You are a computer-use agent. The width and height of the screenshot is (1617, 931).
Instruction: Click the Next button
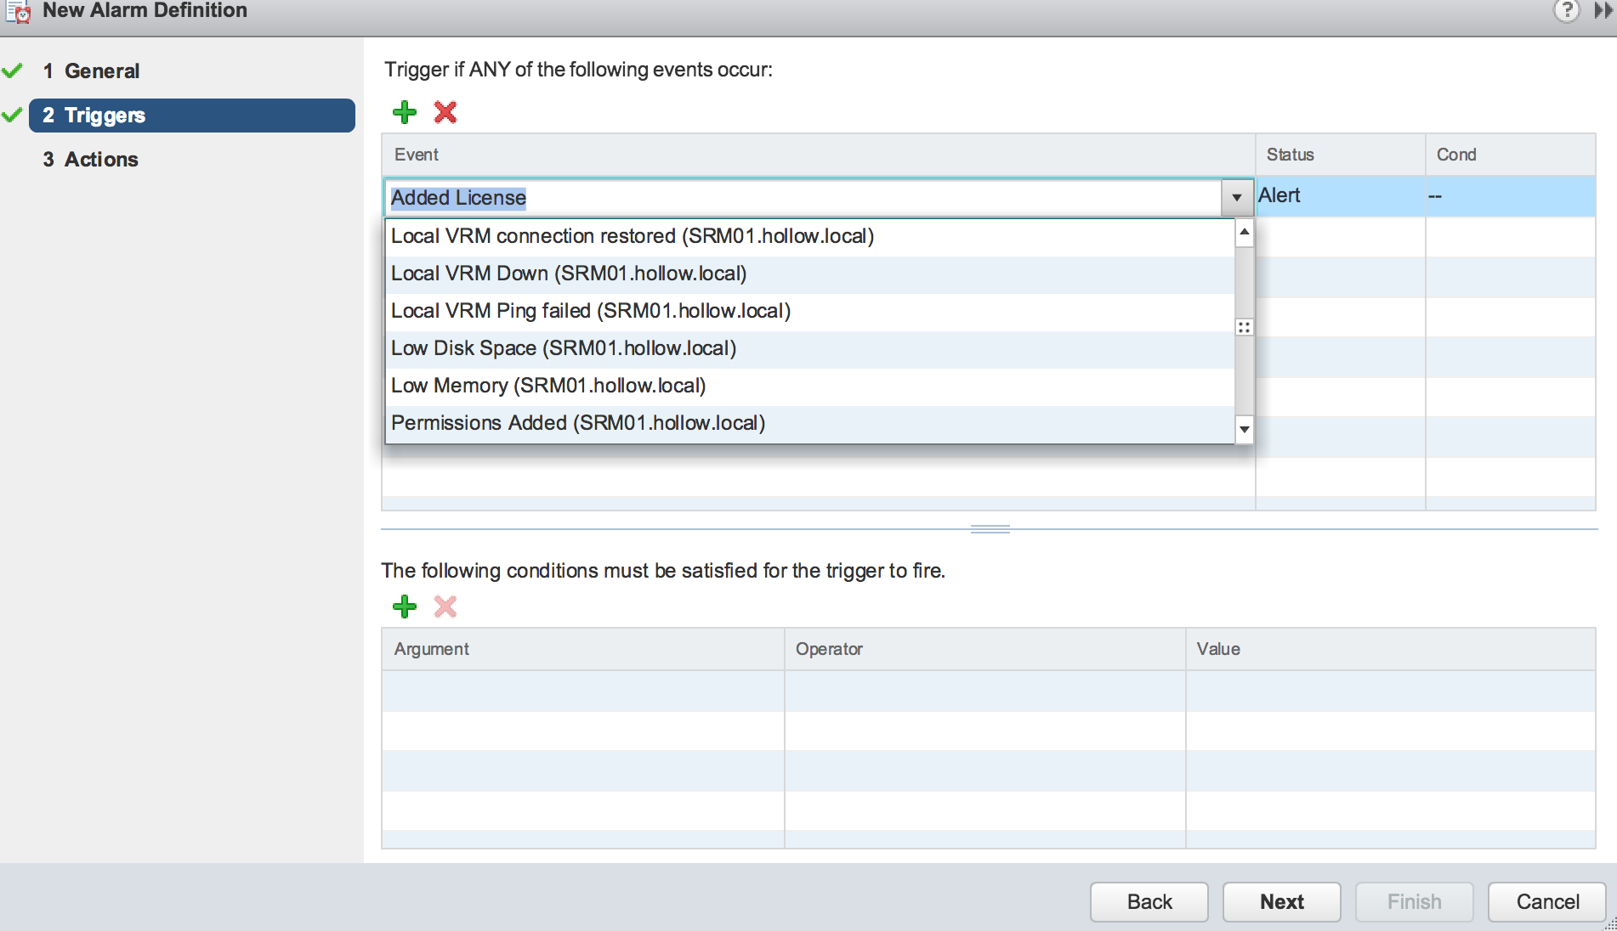pos(1281,901)
